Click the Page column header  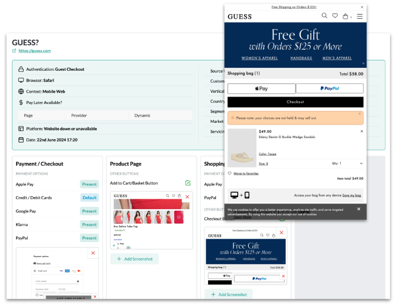pos(28,116)
